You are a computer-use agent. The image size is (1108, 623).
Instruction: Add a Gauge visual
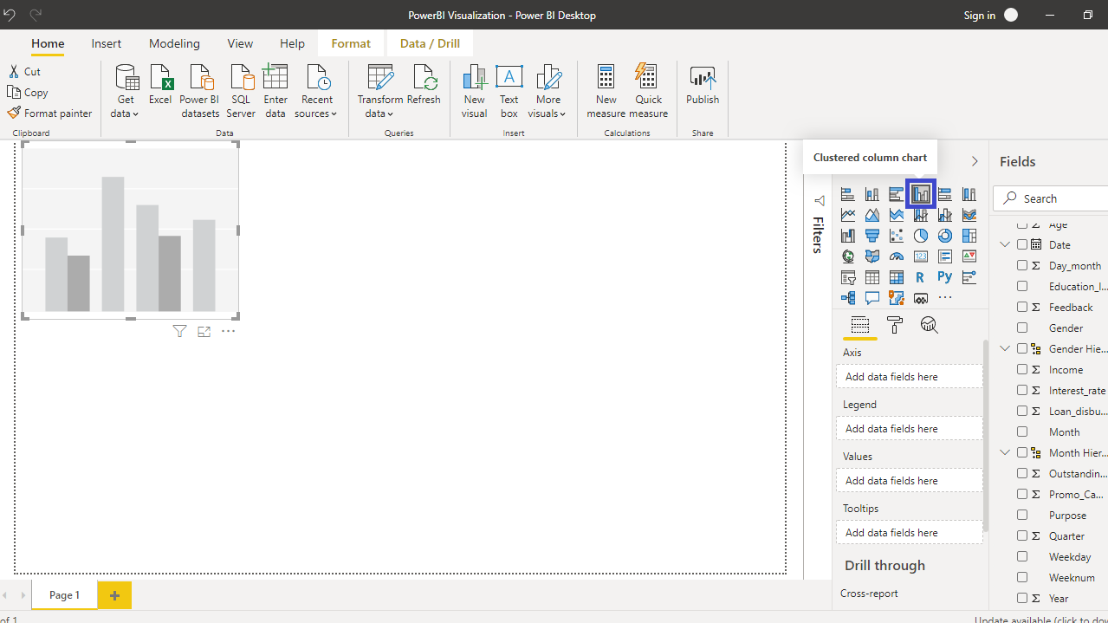coord(897,256)
